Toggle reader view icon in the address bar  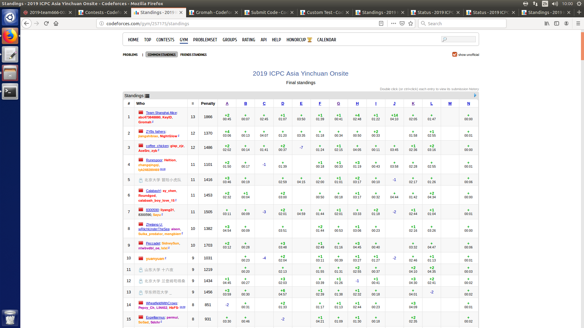(381, 23)
